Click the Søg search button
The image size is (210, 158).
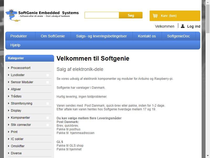[131, 15]
